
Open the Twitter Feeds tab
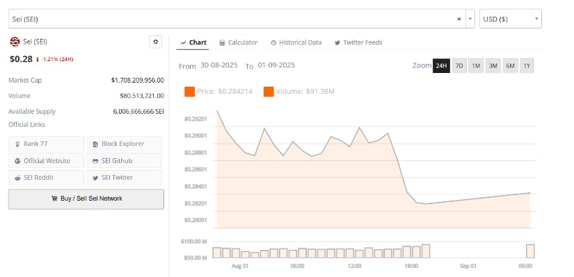click(x=358, y=42)
